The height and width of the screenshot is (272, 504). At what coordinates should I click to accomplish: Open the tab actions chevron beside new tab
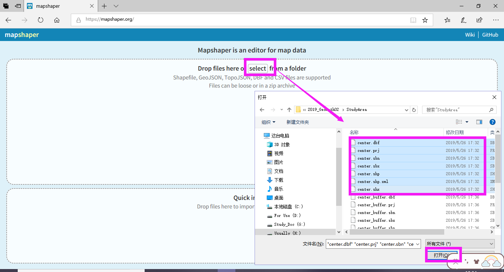pos(116,6)
